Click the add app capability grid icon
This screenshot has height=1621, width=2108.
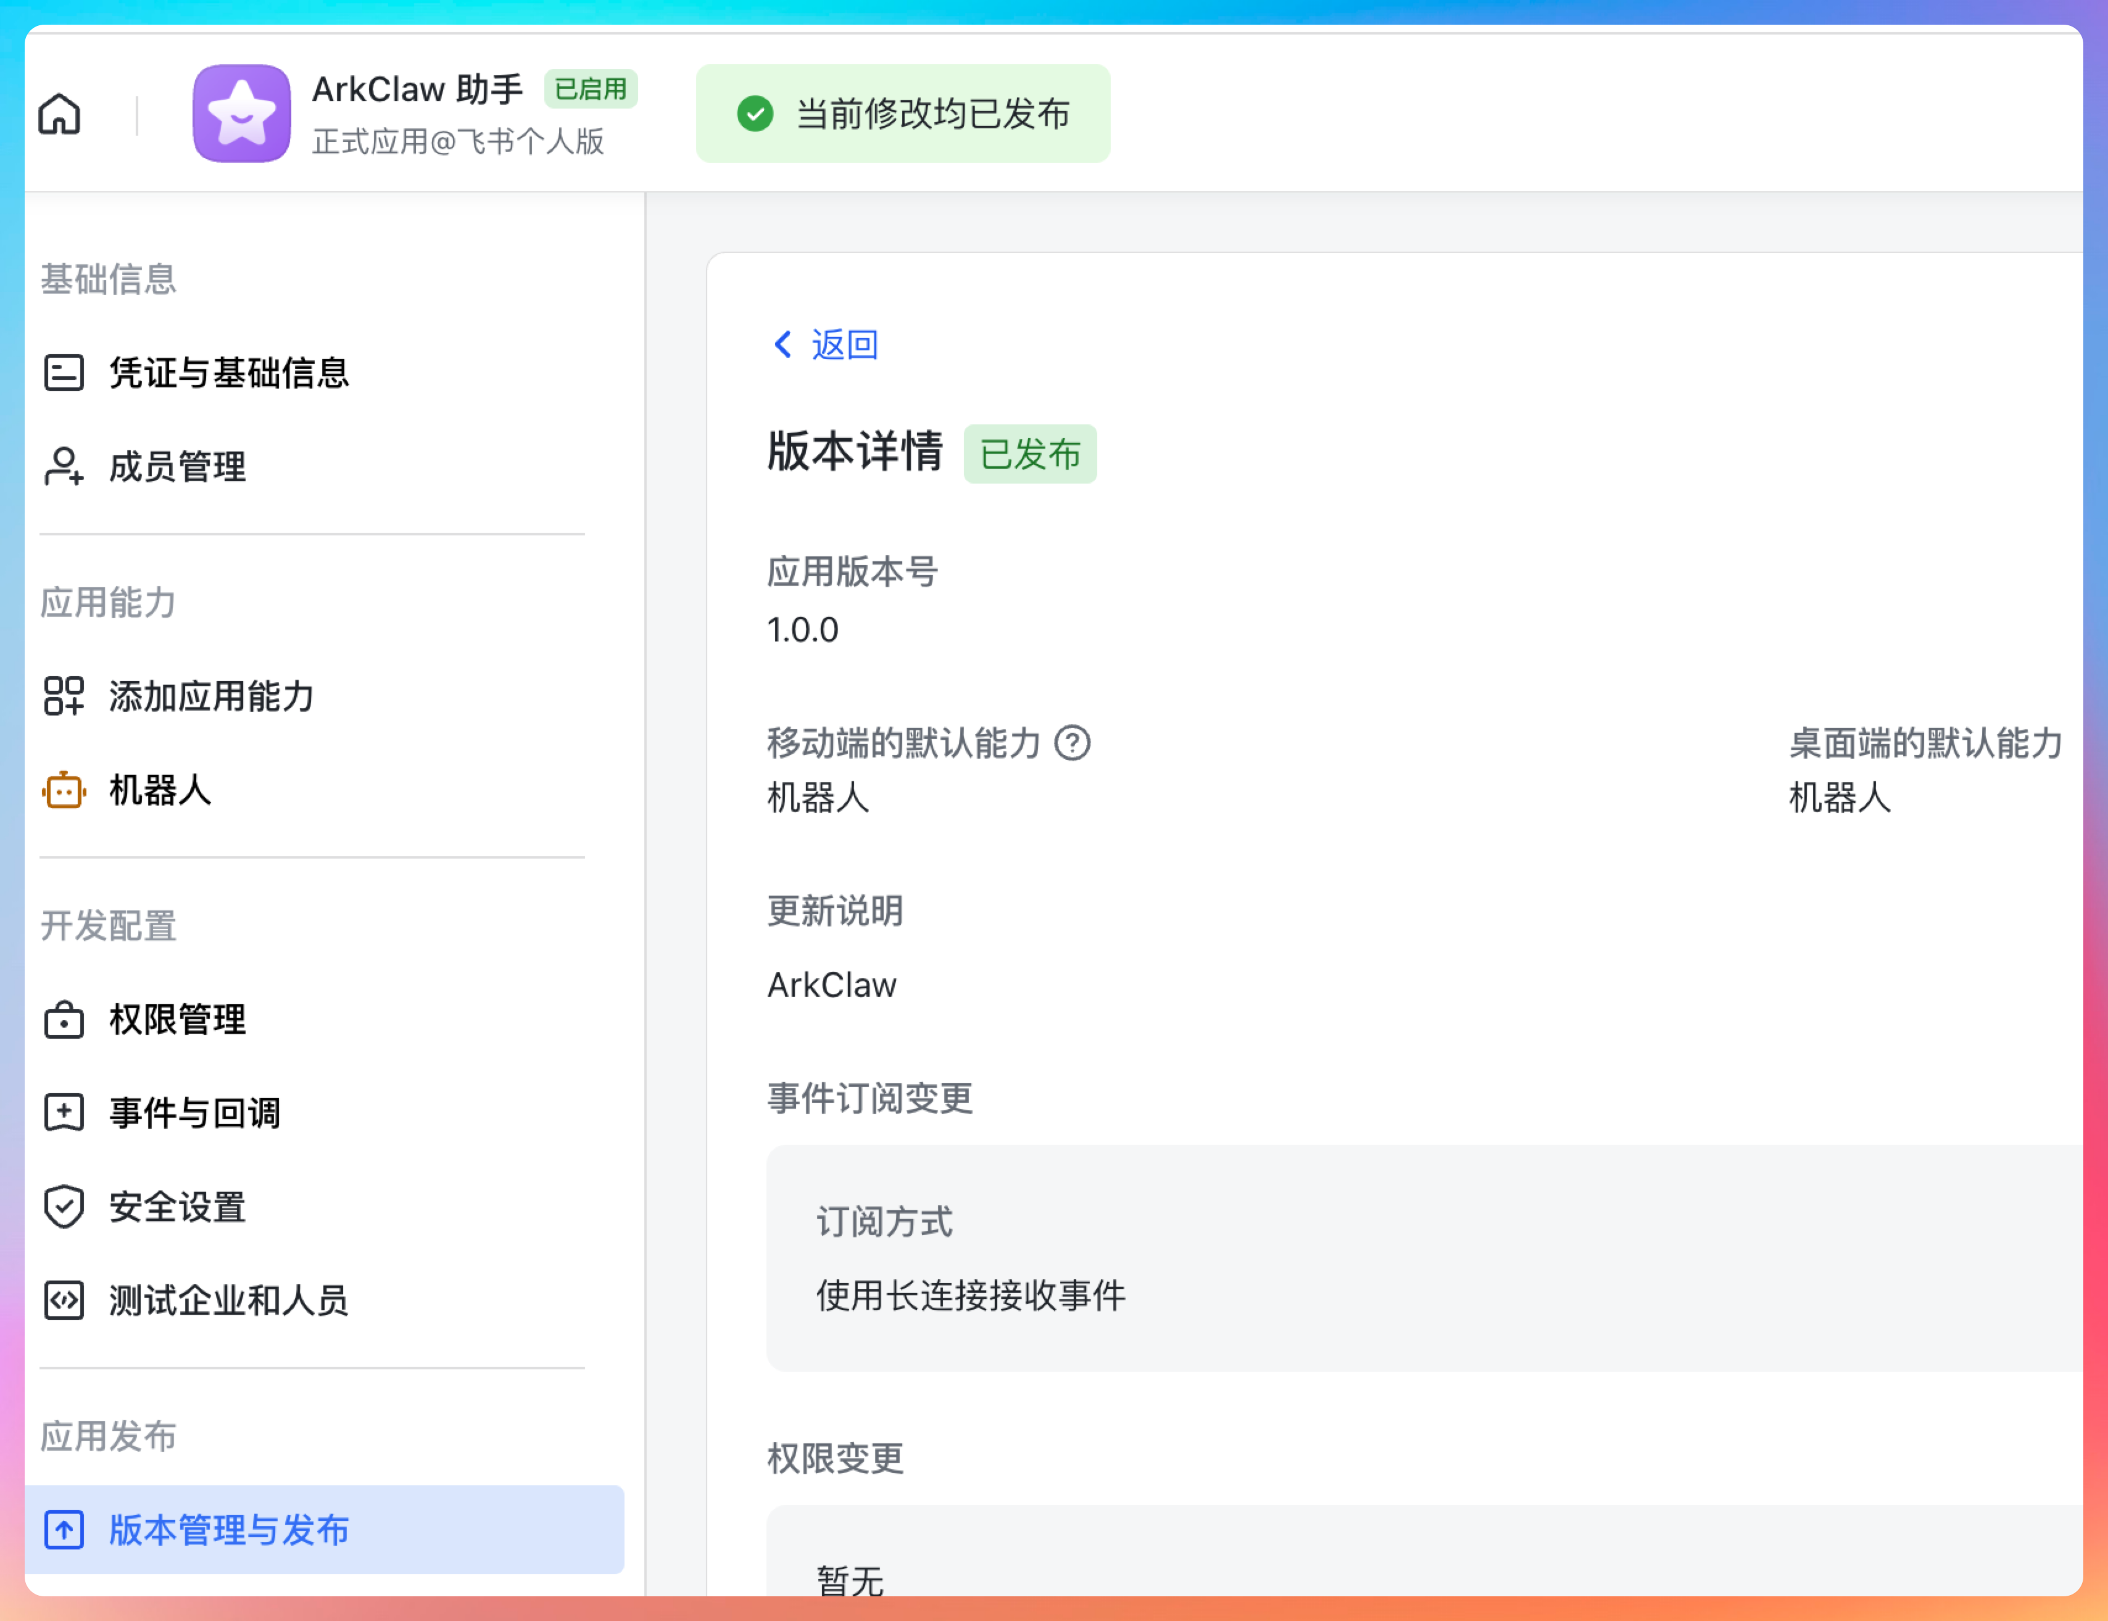click(x=64, y=696)
